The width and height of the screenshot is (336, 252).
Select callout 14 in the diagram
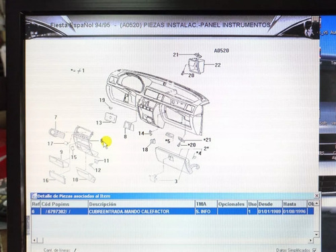(141, 134)
